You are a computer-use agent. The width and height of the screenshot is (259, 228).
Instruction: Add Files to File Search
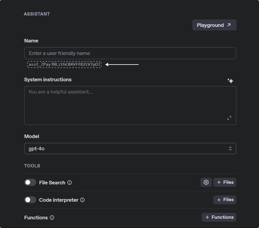tap(225, 182)
